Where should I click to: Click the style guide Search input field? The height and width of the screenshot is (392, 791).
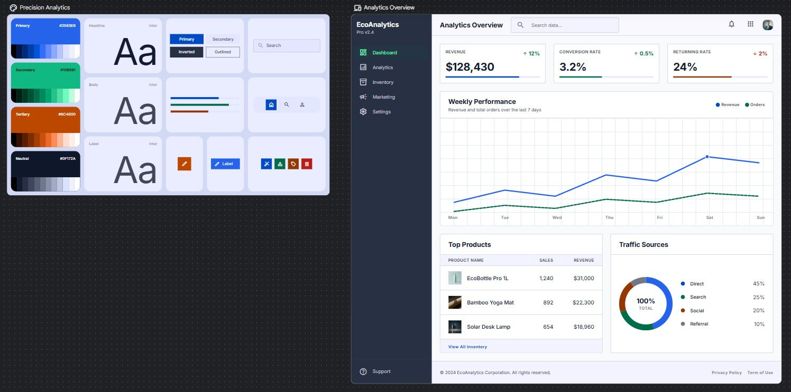click(x=287, y=45)
